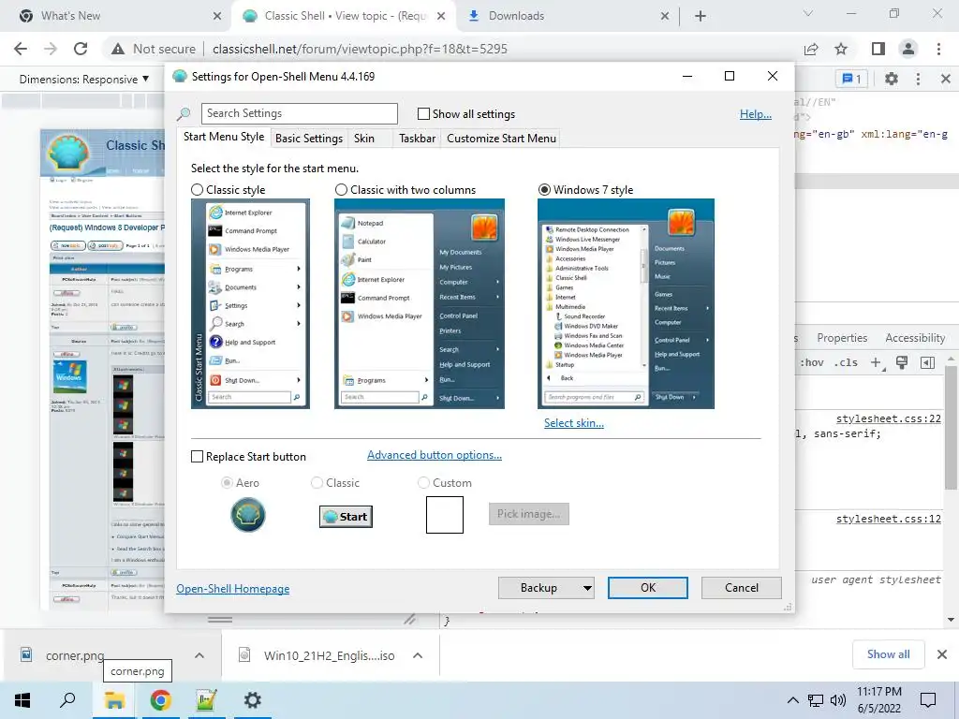959x719 pixels.
Task: Open the Backup button dropdown arrow
Action: [586, 588]
